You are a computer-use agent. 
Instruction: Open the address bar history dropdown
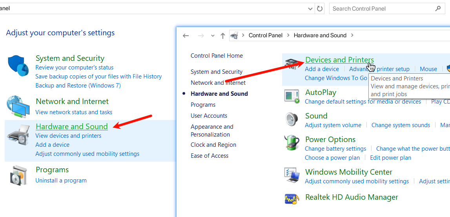tap(310, 9)
